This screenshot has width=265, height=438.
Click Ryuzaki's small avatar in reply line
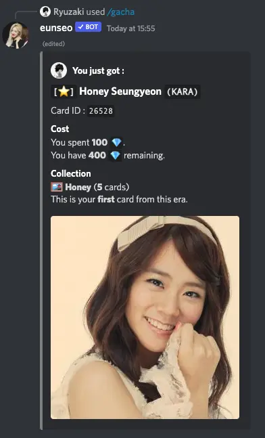45,12
